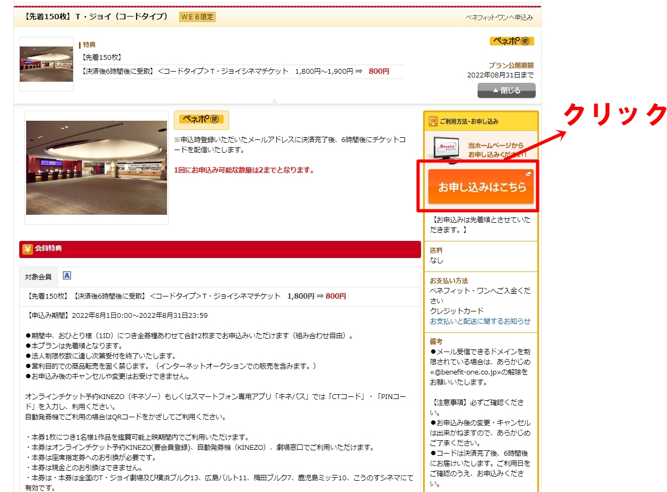Click the 当ホームページからお申し込みください text
This screenshot has width=667, height=492.
point(497,150)
